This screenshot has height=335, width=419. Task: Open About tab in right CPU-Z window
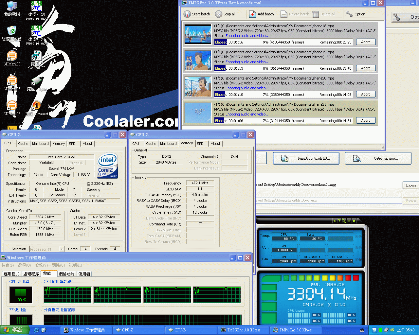(215, 144)
